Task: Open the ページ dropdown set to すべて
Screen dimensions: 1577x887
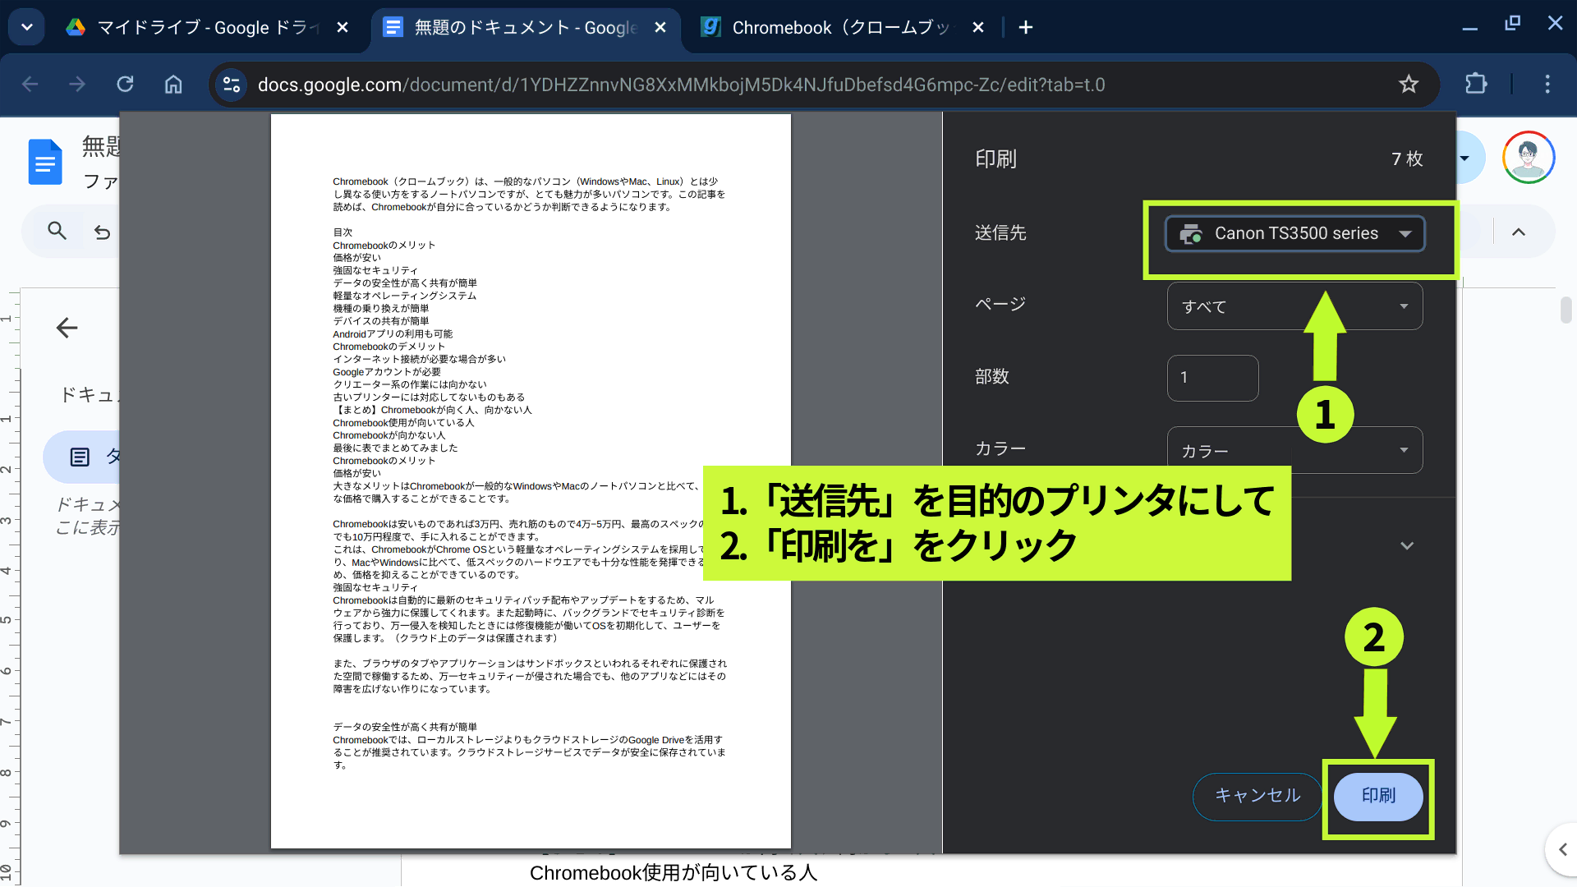Action: coord(1294,306)
